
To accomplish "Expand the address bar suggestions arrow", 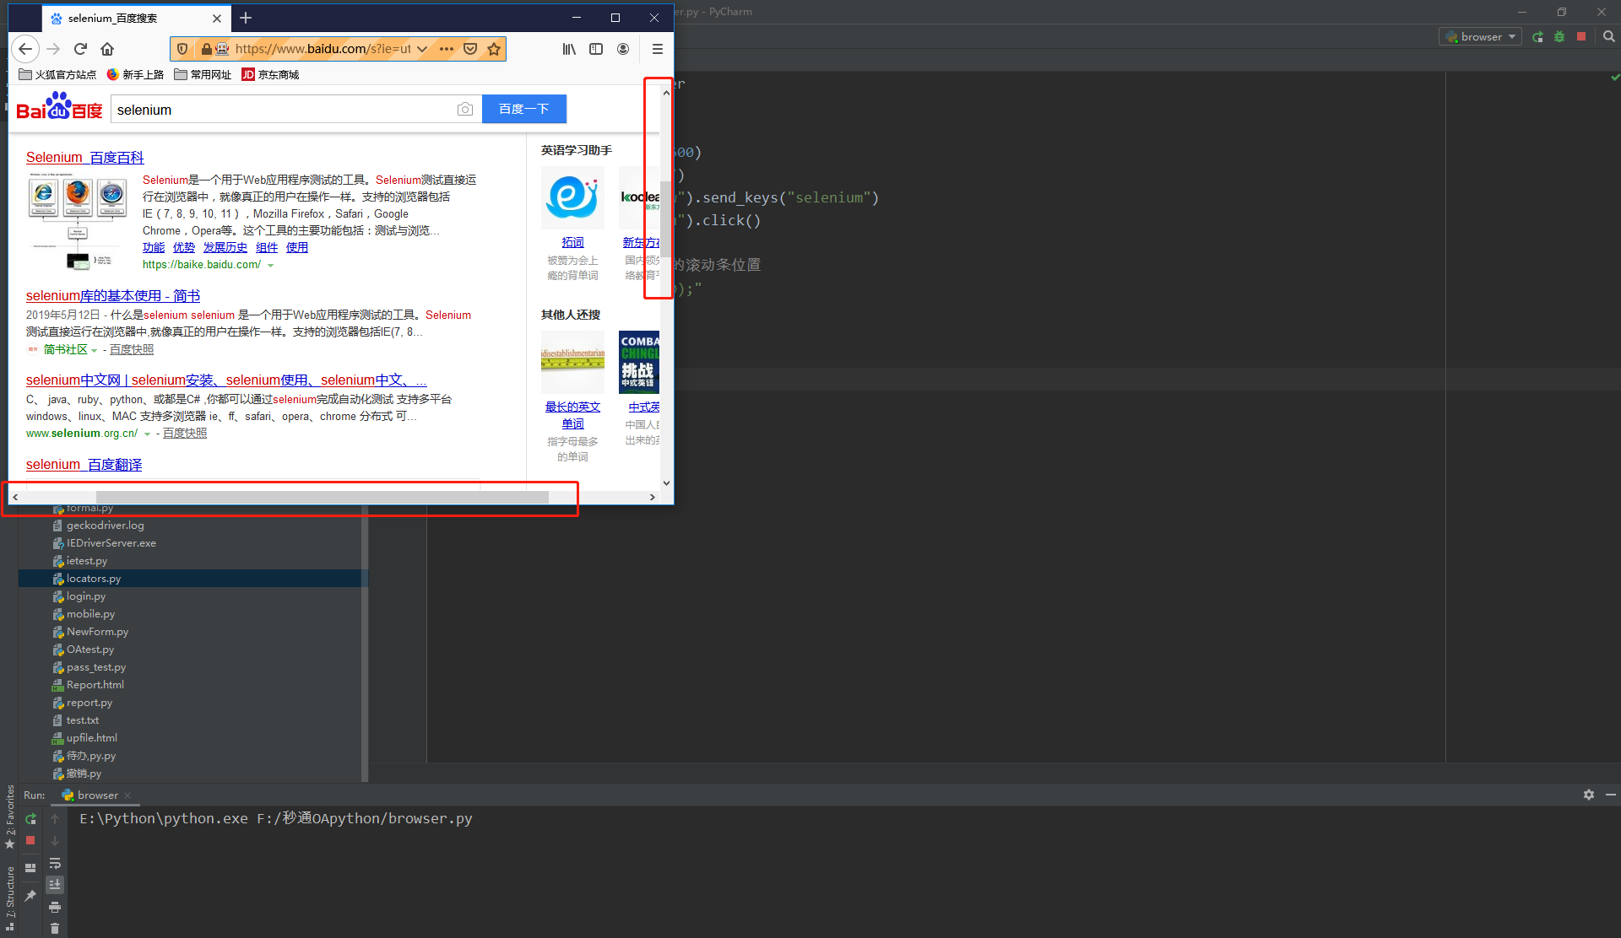I will [423, 49].
